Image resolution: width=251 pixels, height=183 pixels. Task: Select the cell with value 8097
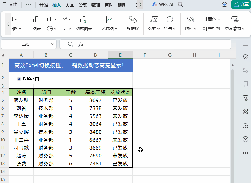[x=95, y=100]
